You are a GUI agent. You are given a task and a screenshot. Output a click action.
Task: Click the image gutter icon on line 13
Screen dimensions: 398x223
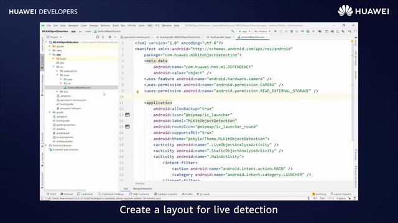[x=127, y=115]
